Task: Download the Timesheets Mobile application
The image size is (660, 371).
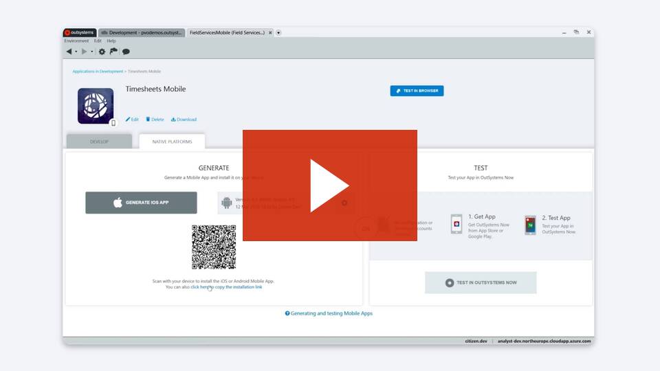Action: pyautogui.click(x=184, y=120)
